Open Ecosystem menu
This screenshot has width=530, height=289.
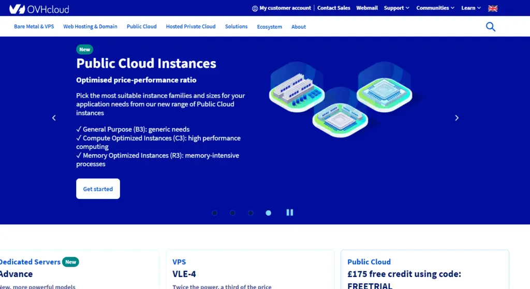pyautogui.click(x=269, y=27)
